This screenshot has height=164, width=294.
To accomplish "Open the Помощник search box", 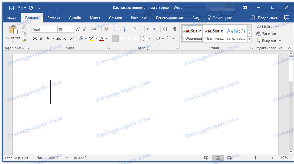I will point(220,18).
